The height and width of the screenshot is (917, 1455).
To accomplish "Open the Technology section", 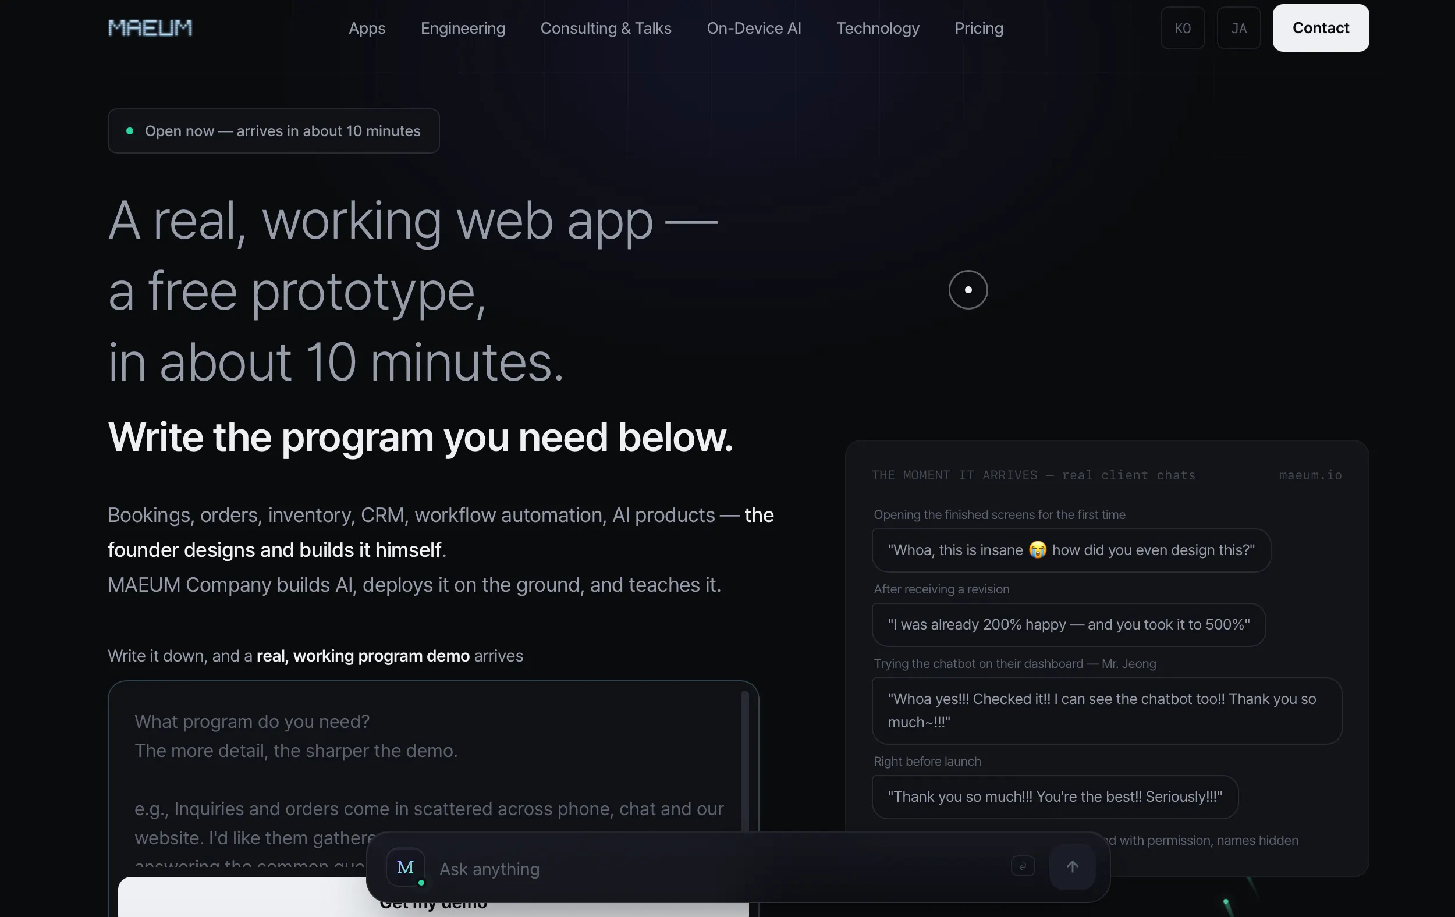I will 877,28.
